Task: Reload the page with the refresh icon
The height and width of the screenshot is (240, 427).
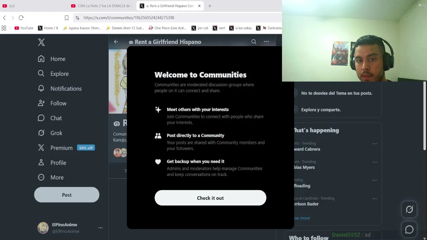Action: point(21,18)
